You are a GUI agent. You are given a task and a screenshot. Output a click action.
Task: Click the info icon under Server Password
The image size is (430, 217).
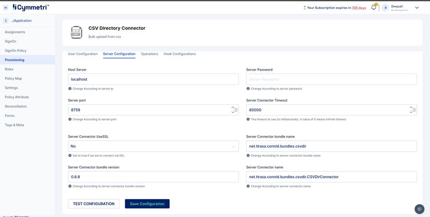click(248, 89)
